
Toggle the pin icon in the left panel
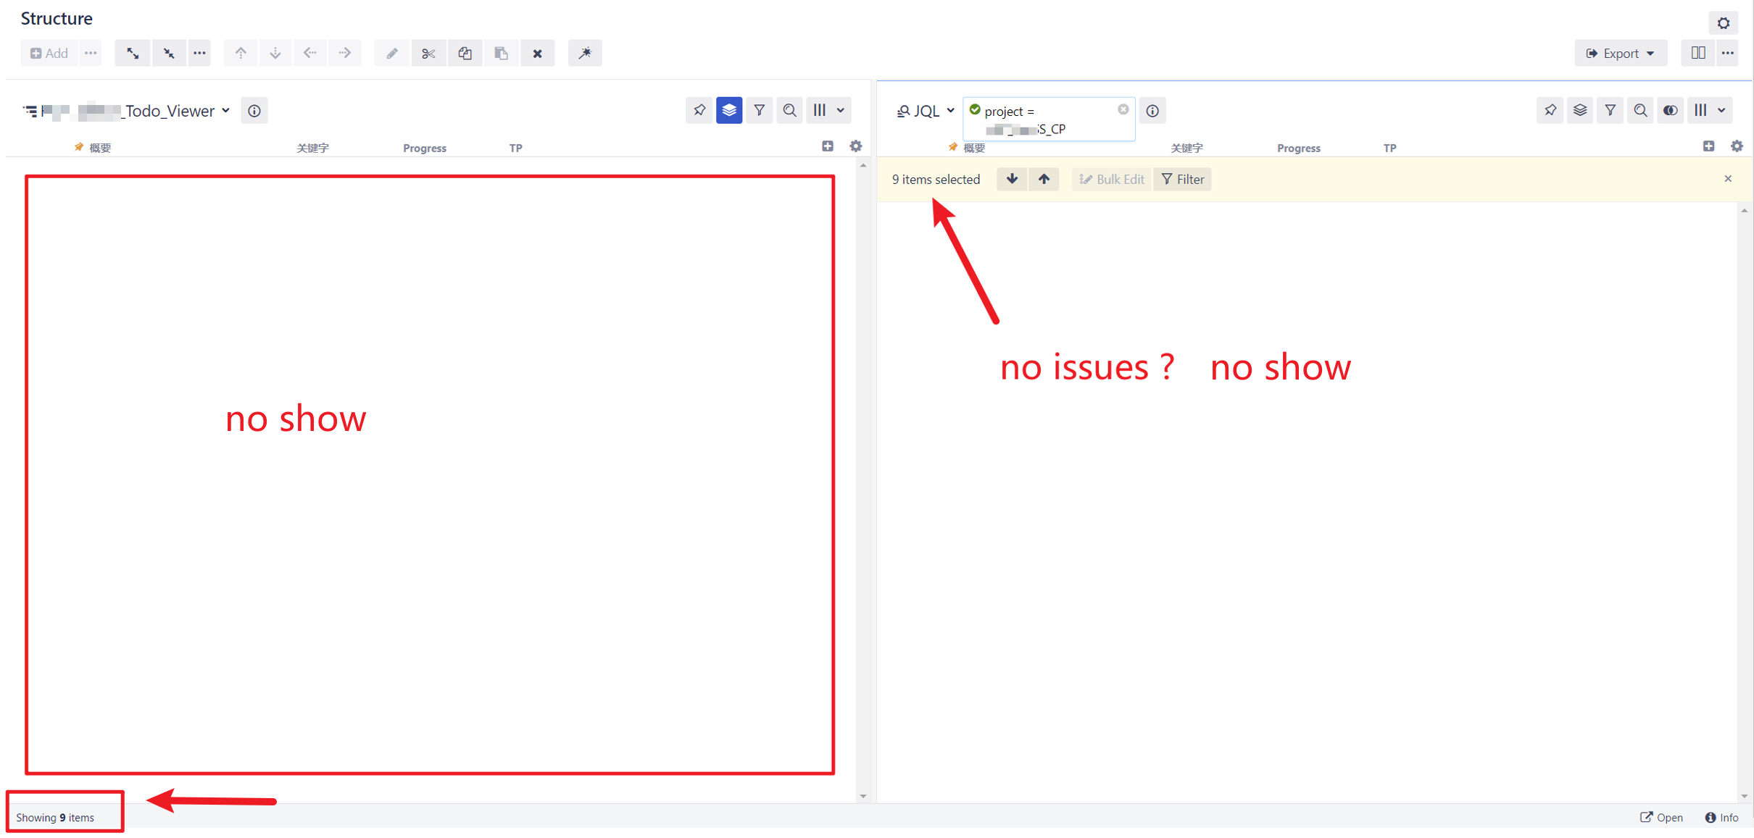pos(699,110)
